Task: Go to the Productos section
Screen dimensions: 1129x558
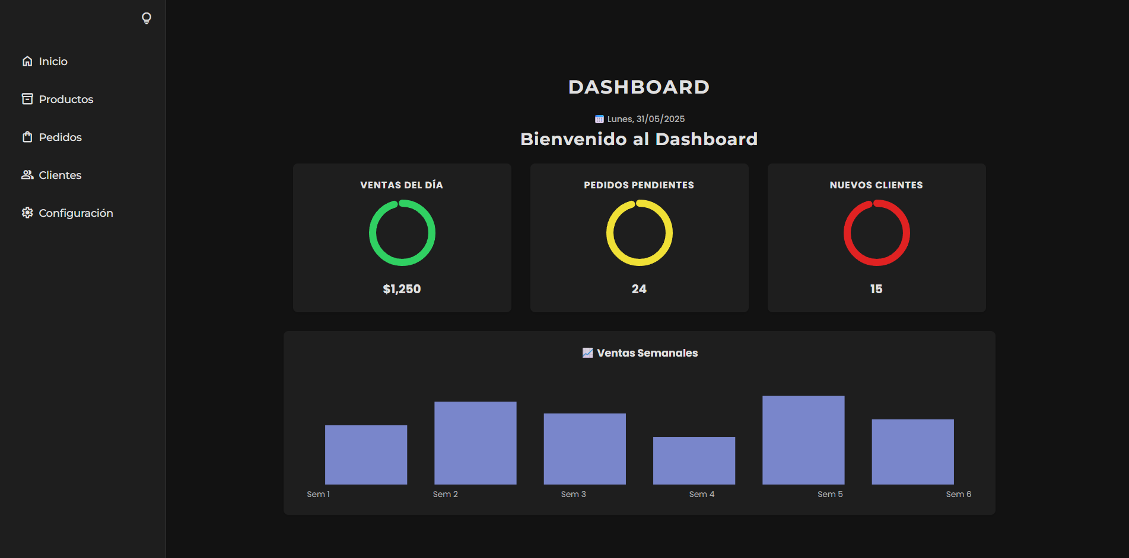Action: click(x=66, y=100)
